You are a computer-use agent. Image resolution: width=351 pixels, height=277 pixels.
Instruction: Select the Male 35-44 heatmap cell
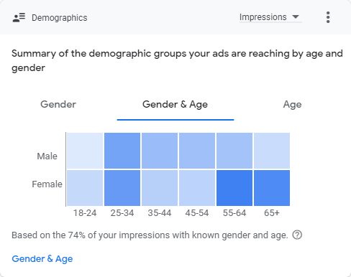point(160,151)
